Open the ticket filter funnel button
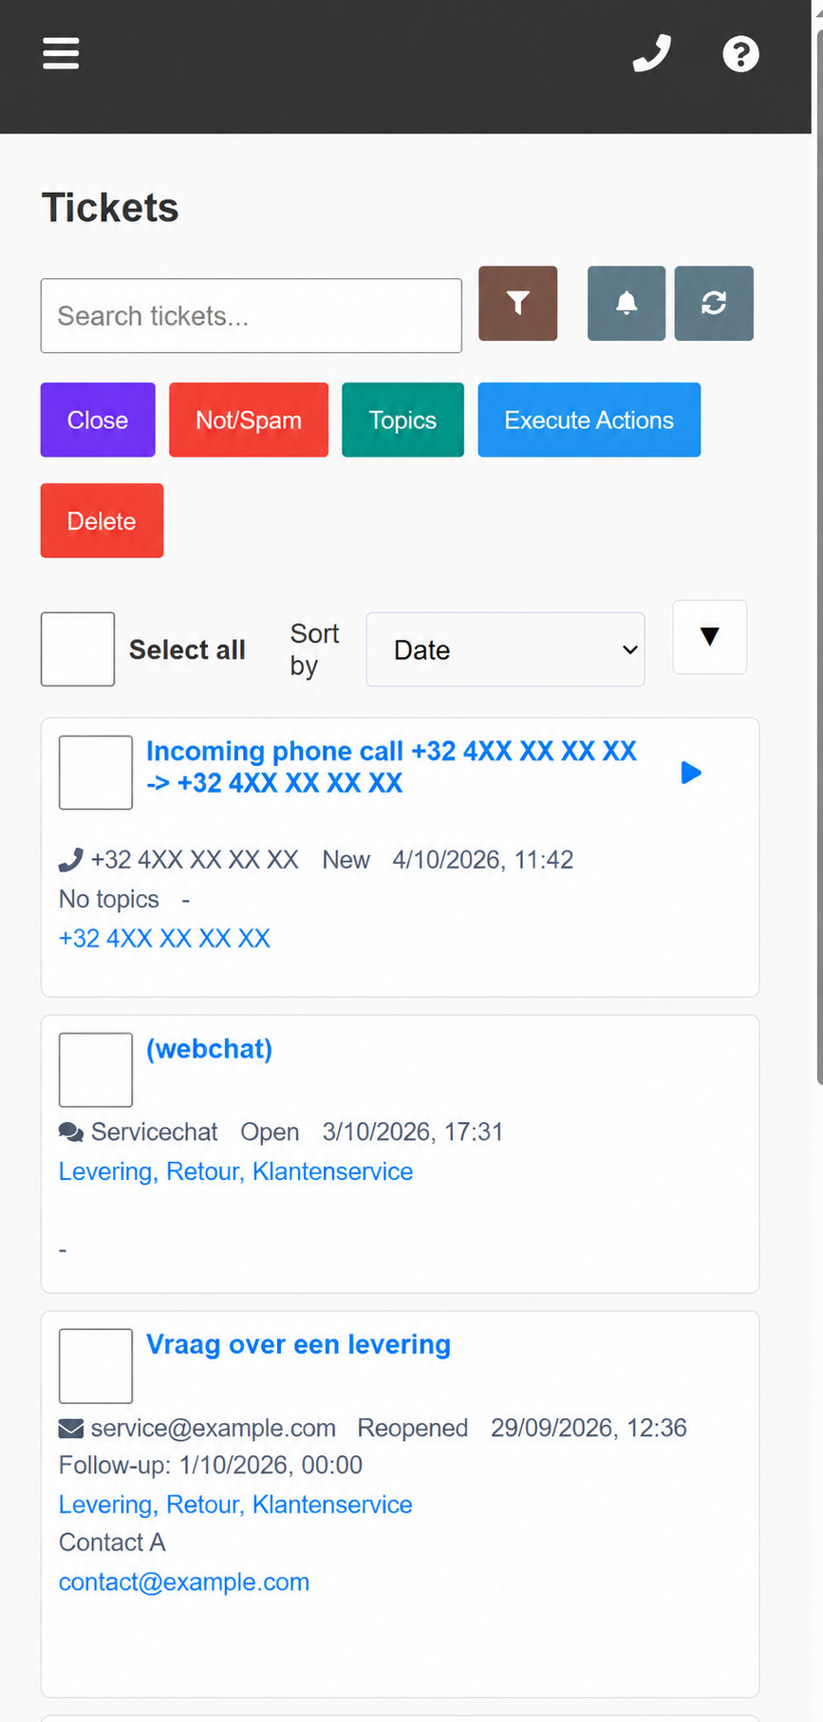The height and width of the screenshot is (1722, 823). click(518, 303)
